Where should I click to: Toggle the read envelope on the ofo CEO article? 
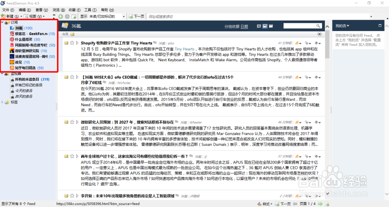pyautogui.click(x=66, y=77)
